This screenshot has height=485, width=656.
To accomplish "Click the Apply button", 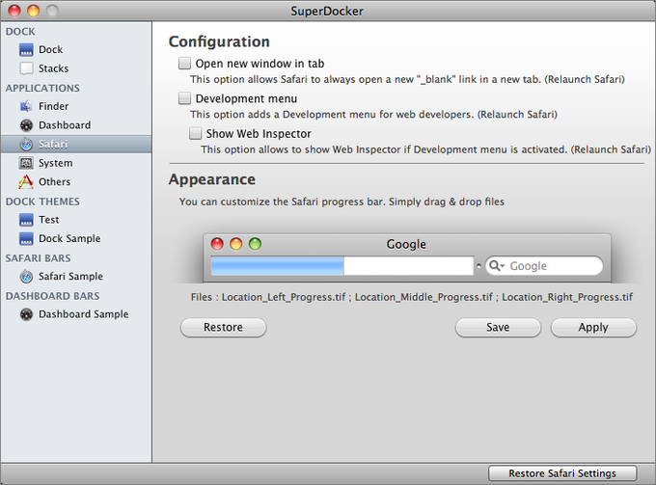I will [593, 328].
